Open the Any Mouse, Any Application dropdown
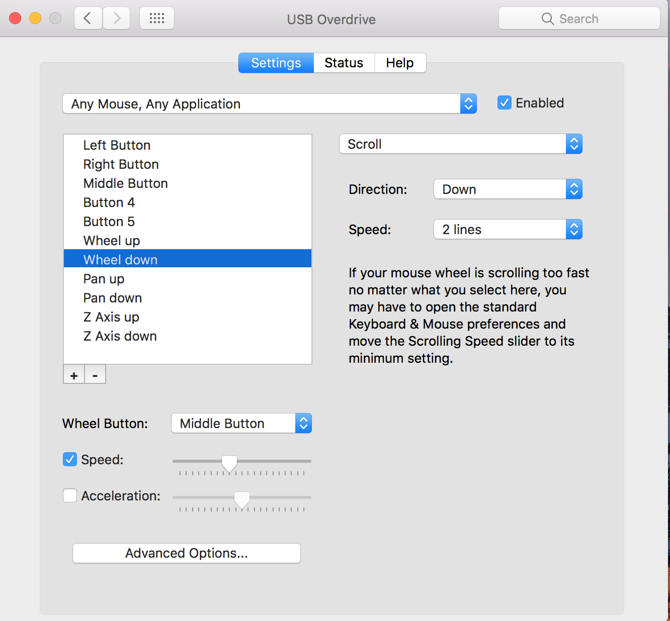Image resolution: width=670 pixels, height=621 pixels. coord(270,103)
